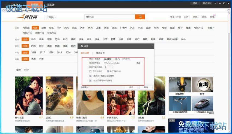Filter genre by 科幻

65,39
